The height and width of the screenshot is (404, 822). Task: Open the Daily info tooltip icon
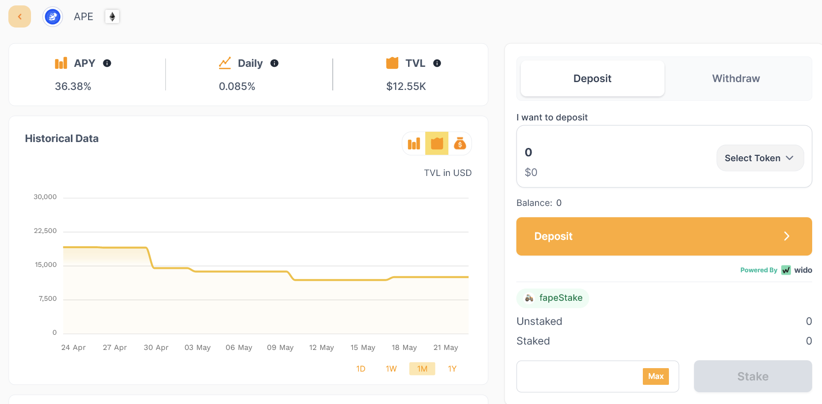pyautogui.click(x=275, y=63)
